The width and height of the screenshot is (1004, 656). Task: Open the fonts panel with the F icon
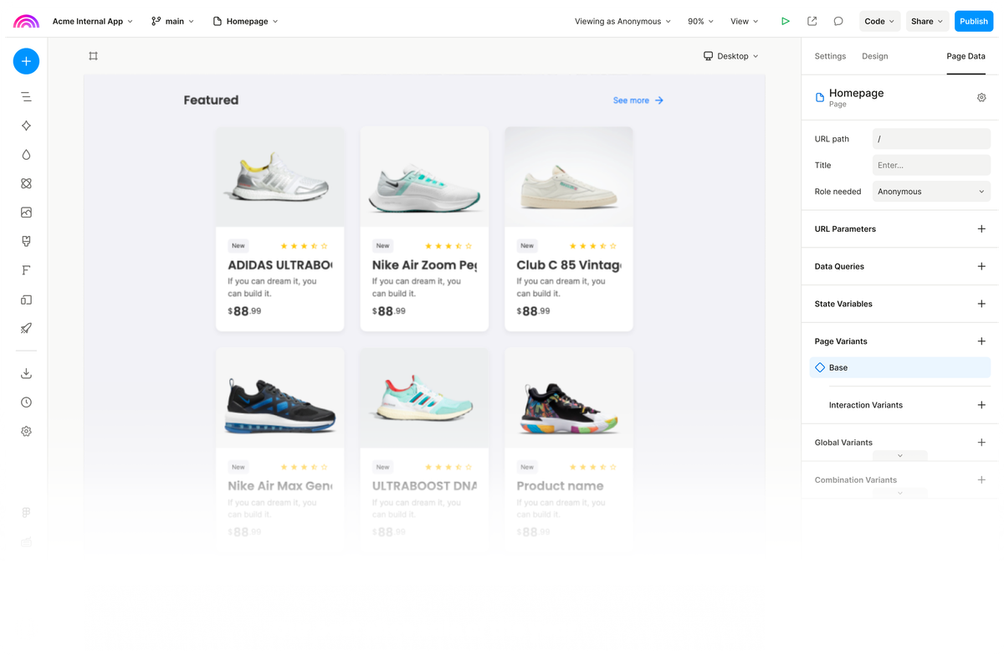pos(25,270)
